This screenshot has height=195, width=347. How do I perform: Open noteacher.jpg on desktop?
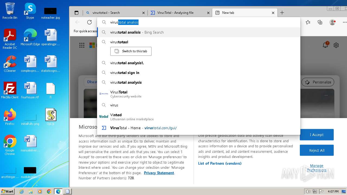pyautogui.click(x=50, y=13)
